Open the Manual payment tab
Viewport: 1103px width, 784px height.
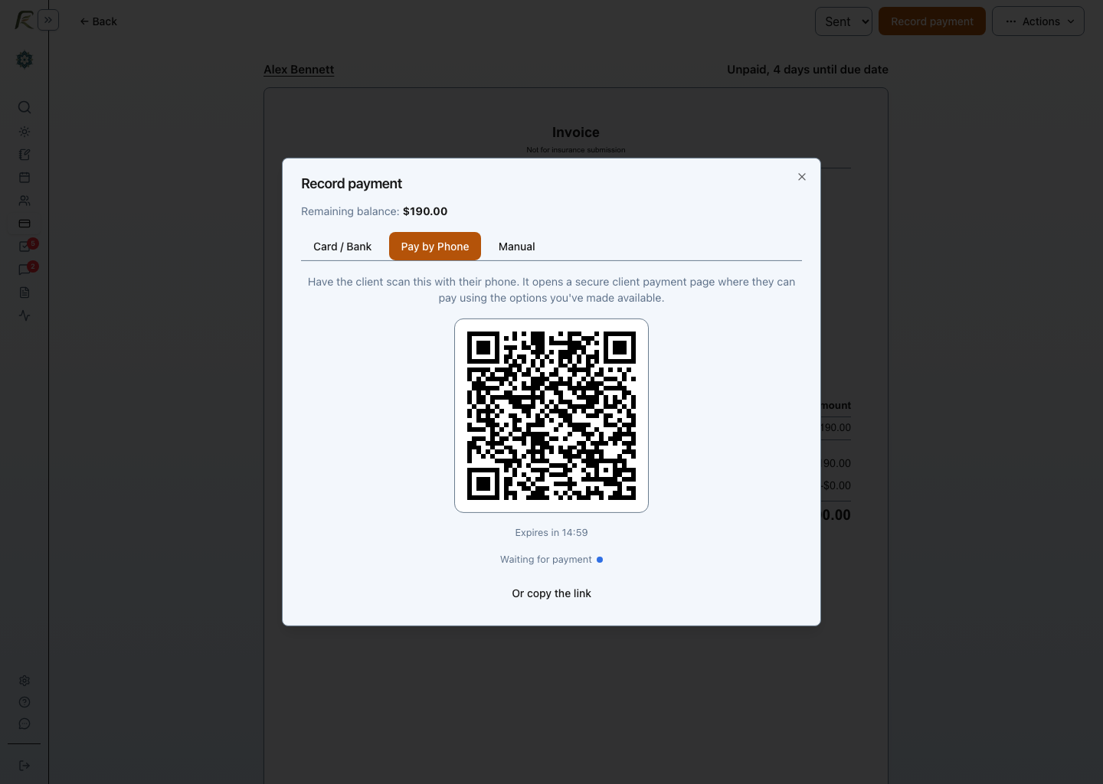pyautogui.click(x=517, y=247)
